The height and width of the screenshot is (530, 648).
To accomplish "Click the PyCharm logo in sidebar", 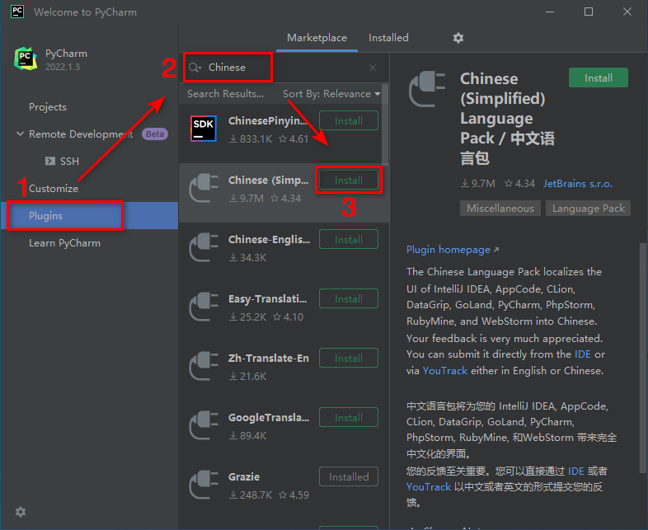I will 26,59.
